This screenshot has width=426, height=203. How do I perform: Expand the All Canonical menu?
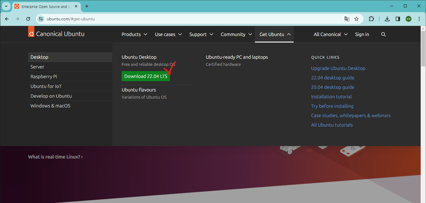[x=331, y=35]
